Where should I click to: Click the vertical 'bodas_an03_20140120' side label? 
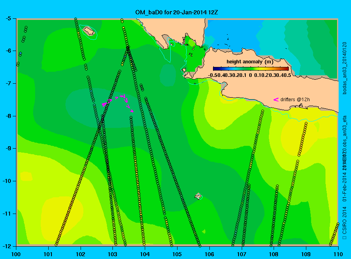[x=345, y=68]
